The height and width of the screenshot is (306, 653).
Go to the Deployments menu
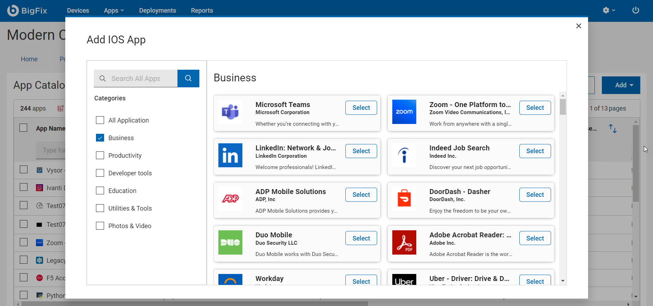157,11
